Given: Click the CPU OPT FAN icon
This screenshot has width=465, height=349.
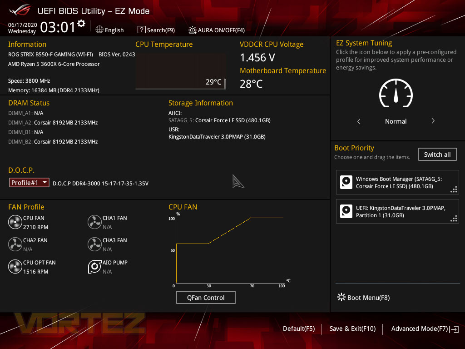Looking at the screenshot, I should tap(15, 266).
